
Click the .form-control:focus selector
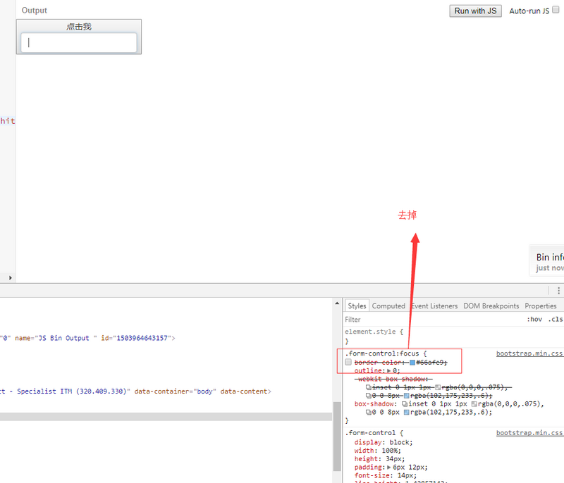coord(382,353)
